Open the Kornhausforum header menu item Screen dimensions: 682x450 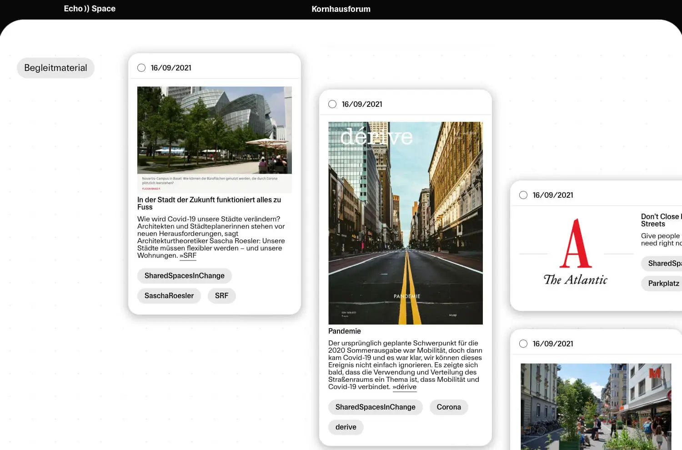[341, 9]
